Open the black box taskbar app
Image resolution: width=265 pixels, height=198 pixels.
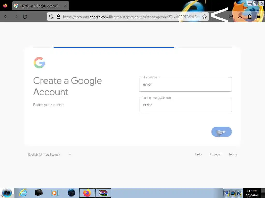[x=39, y=193]
